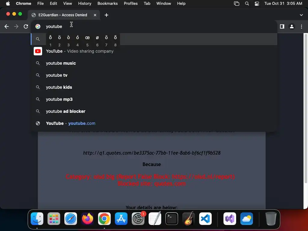Open Stage Manager icon in menu bar
This screenshot has height=231, width=308.
click(236, 4)
